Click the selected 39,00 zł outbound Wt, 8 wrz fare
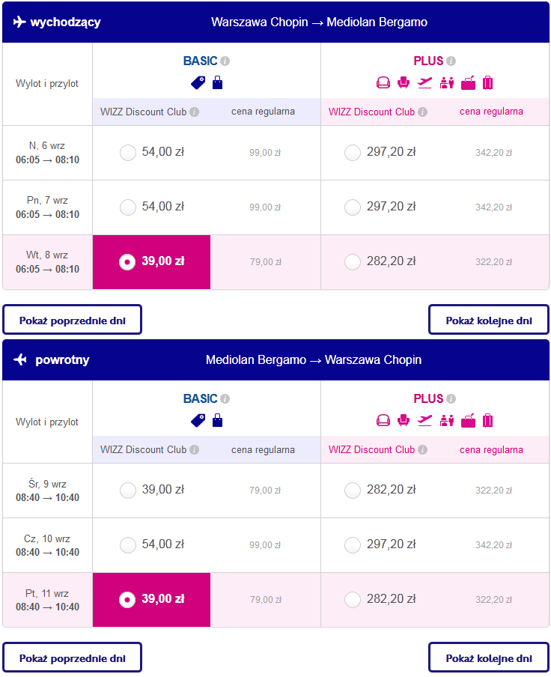551x677 pixels. coord(151,262)
